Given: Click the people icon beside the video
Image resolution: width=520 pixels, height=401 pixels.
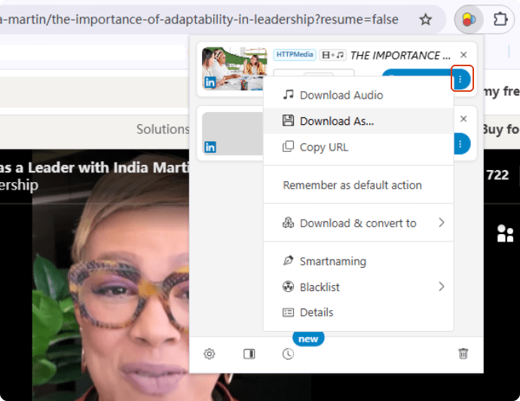Looking at the screenshot, I should pos(504,234).
